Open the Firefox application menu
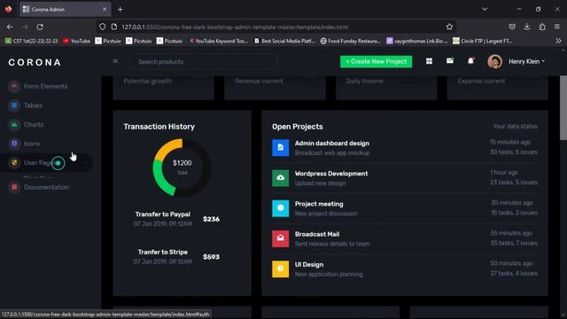This screenshot has height=319, width=567. (x=557, y=27)
